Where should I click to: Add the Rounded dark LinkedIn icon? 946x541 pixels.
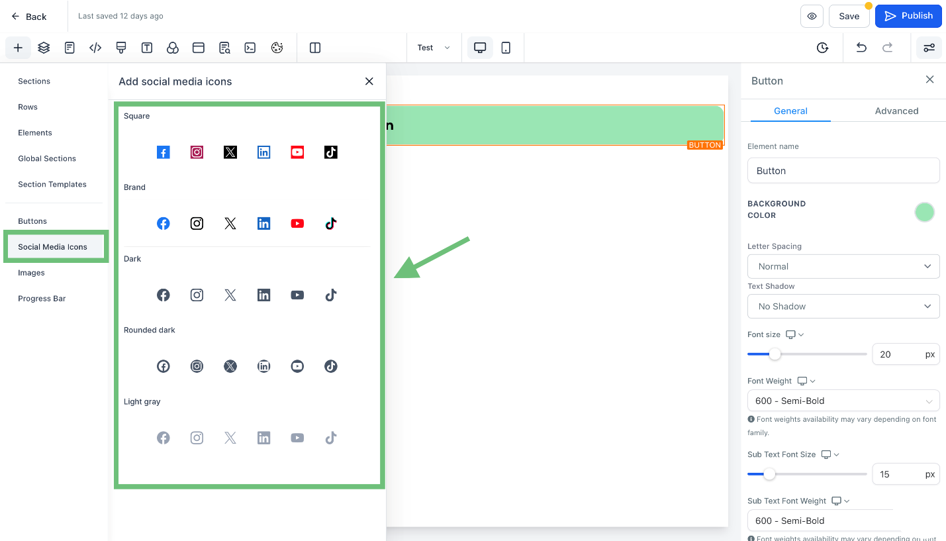(264, 366)
